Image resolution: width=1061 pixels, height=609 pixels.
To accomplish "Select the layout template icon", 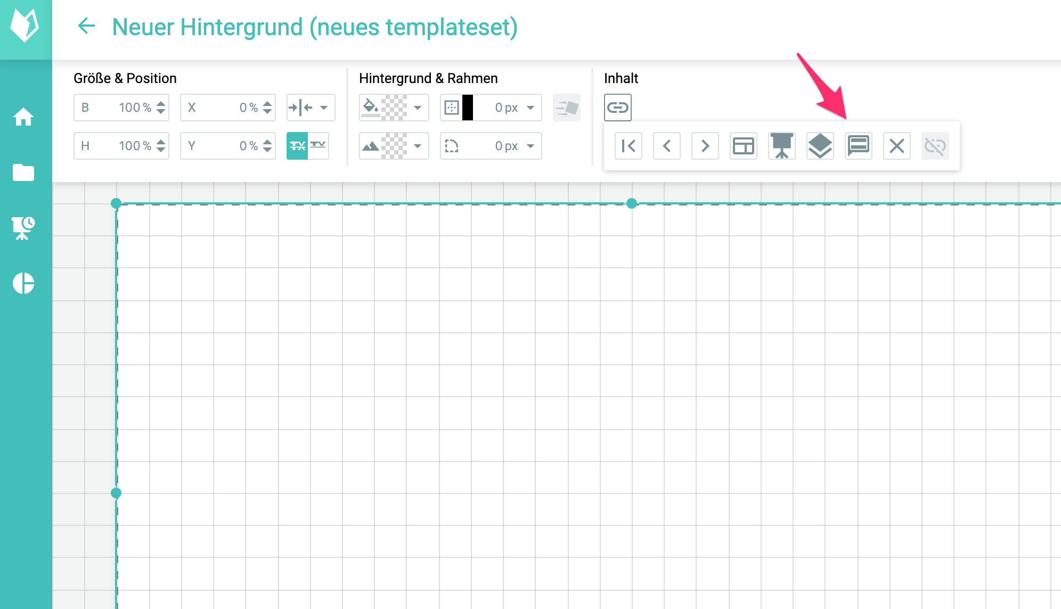I will [744, 146].
